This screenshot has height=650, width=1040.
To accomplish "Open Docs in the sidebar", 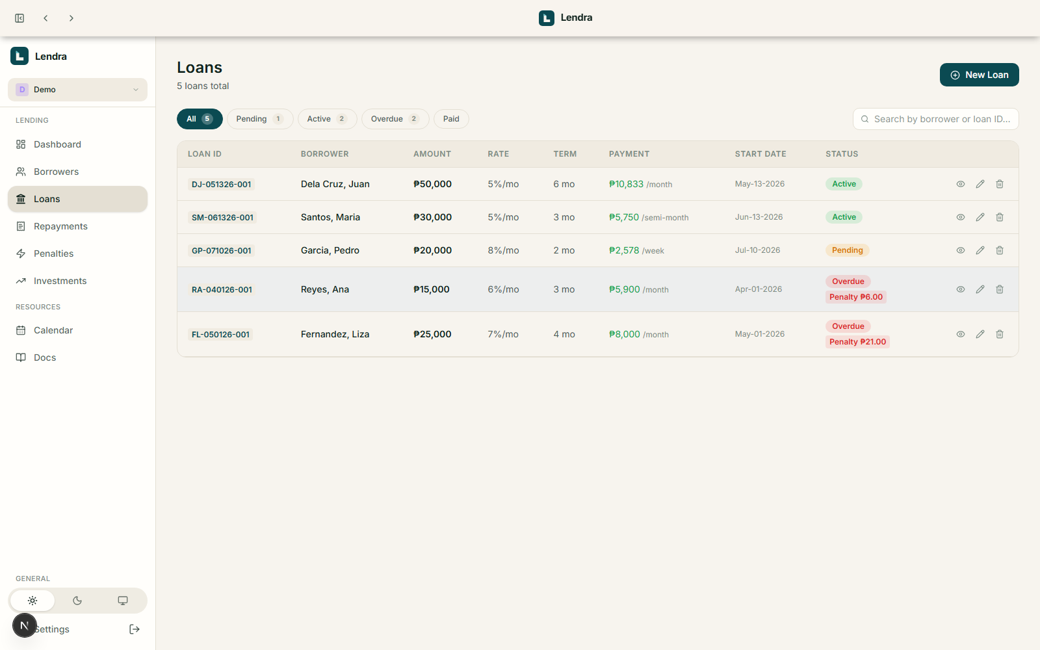I will [77, 357].
